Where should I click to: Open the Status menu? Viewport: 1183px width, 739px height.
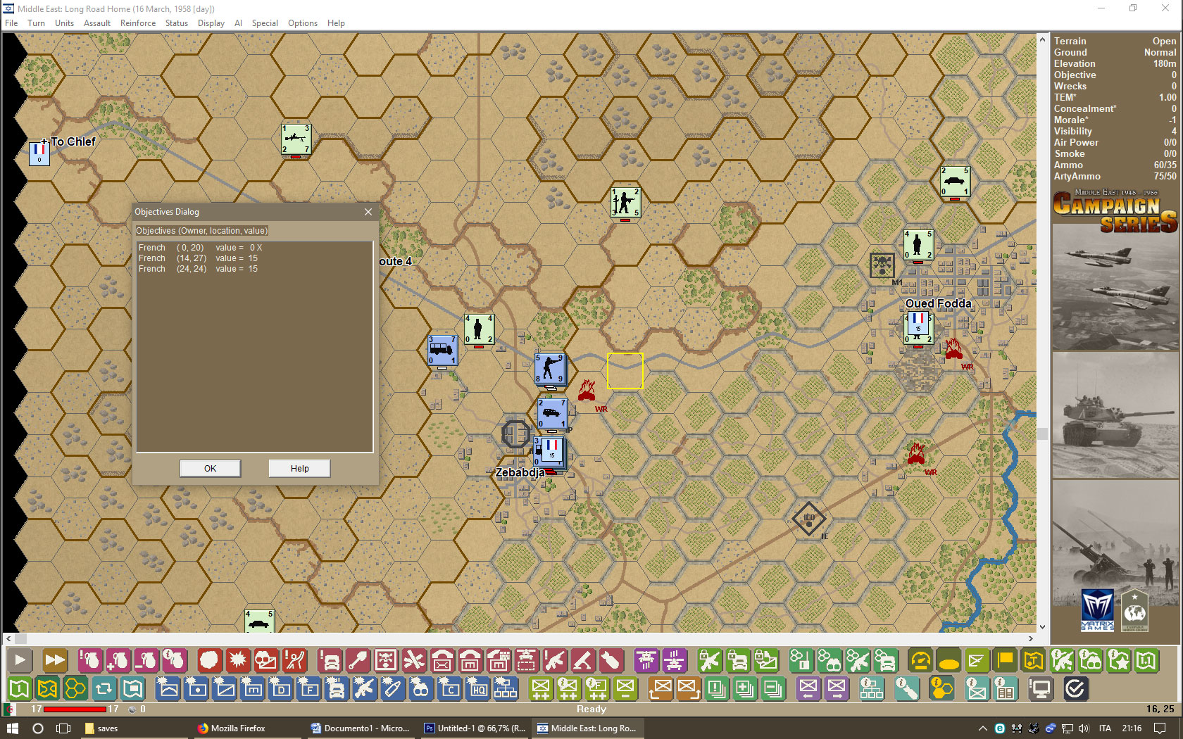coord(177,23)
